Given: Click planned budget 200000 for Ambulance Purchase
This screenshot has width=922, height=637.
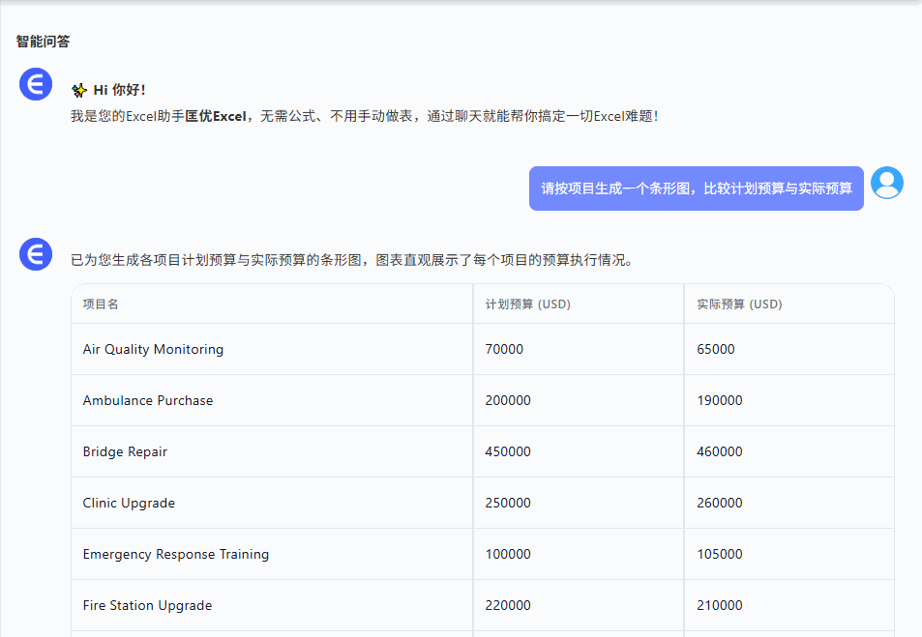Looking at the screenshot, I should click(578, 400).
